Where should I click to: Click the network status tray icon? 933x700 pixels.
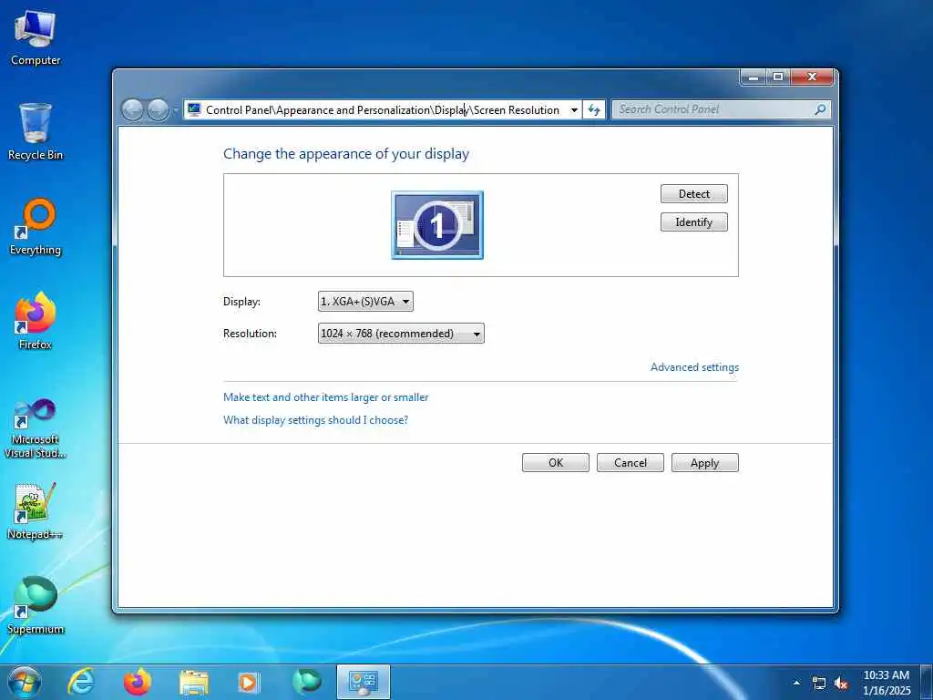coord(819,684)
